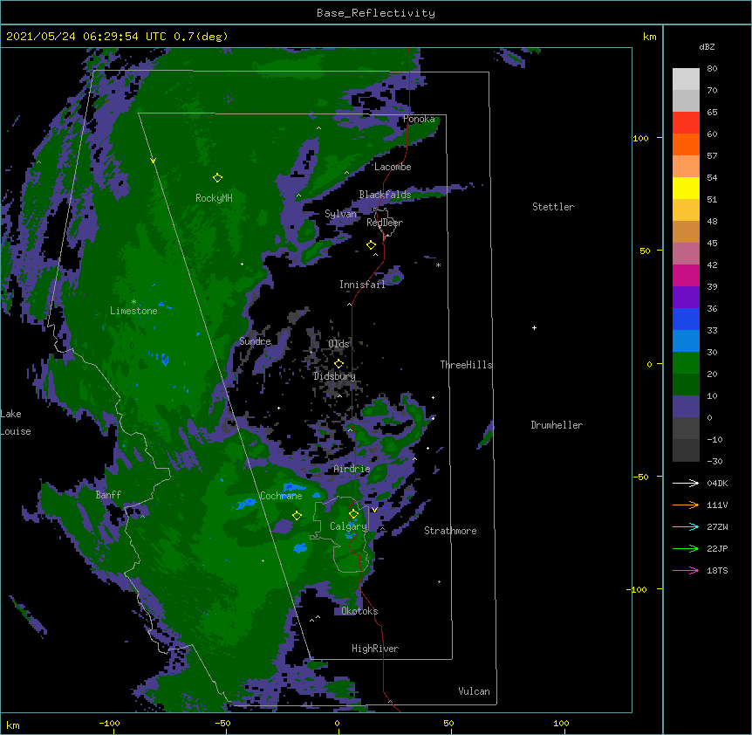Click the cyan 27ZW arrow in legend
752x735 pixels.
click(x=686, y=526)
